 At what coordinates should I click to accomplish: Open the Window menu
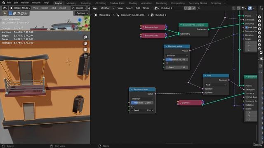coord(36,3)
